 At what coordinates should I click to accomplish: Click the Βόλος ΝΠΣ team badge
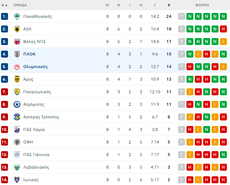pyautogui.click(x=17, y=42)
